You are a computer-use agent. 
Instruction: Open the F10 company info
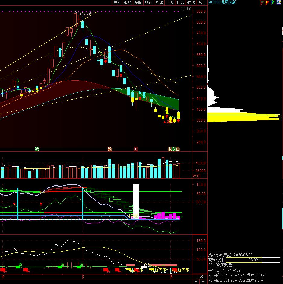(x=170, y=2)
